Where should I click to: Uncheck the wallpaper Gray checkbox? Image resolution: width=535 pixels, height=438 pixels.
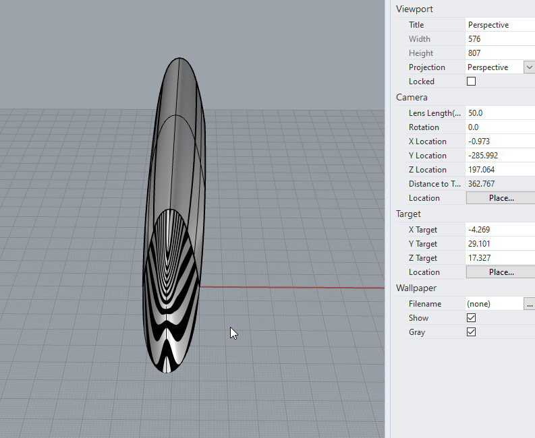click(471, 332)
